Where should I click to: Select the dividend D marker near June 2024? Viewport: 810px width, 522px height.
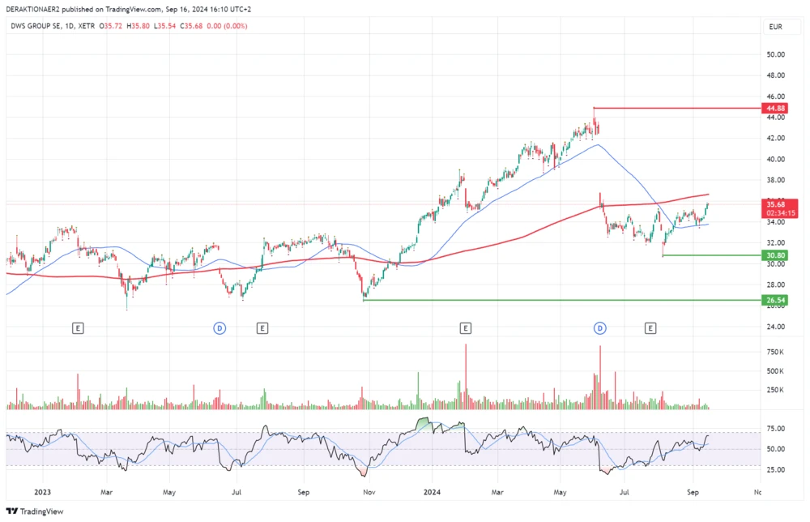pos(600,328)
